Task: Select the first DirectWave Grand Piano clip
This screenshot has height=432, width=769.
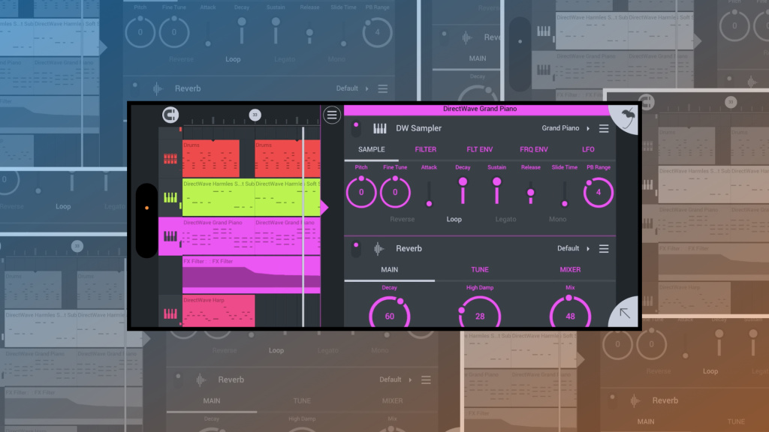Action: [219, 237]
